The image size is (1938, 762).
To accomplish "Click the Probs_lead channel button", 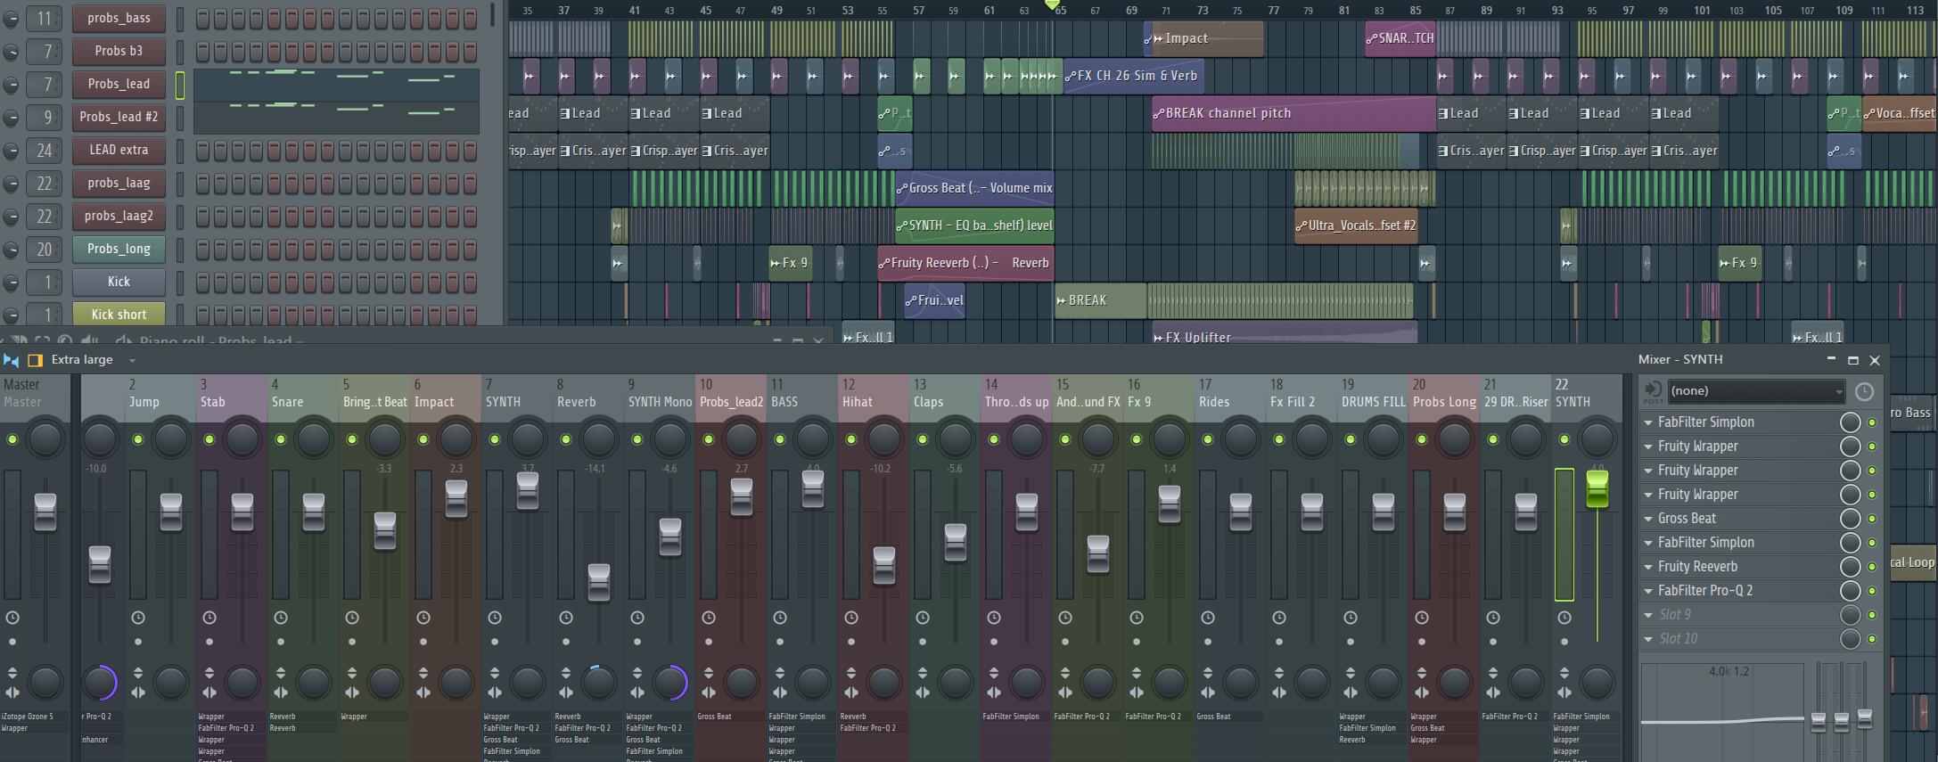I will [119, 84].
